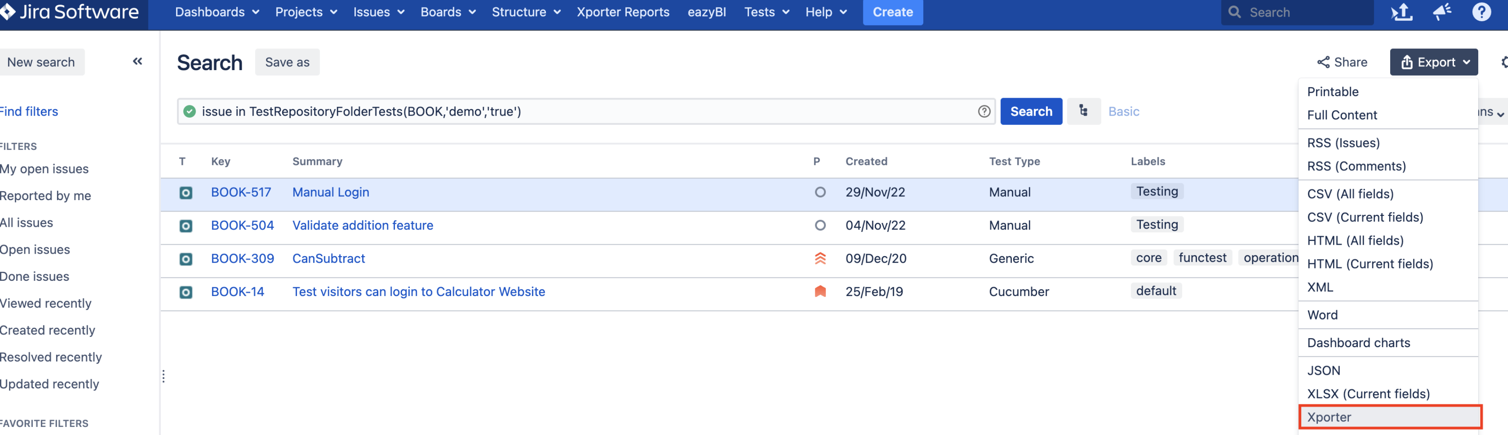The width and height of the screenshot is (1508, 435).
Task: Switch to Basic search mode
Action: pos(1123,111)
